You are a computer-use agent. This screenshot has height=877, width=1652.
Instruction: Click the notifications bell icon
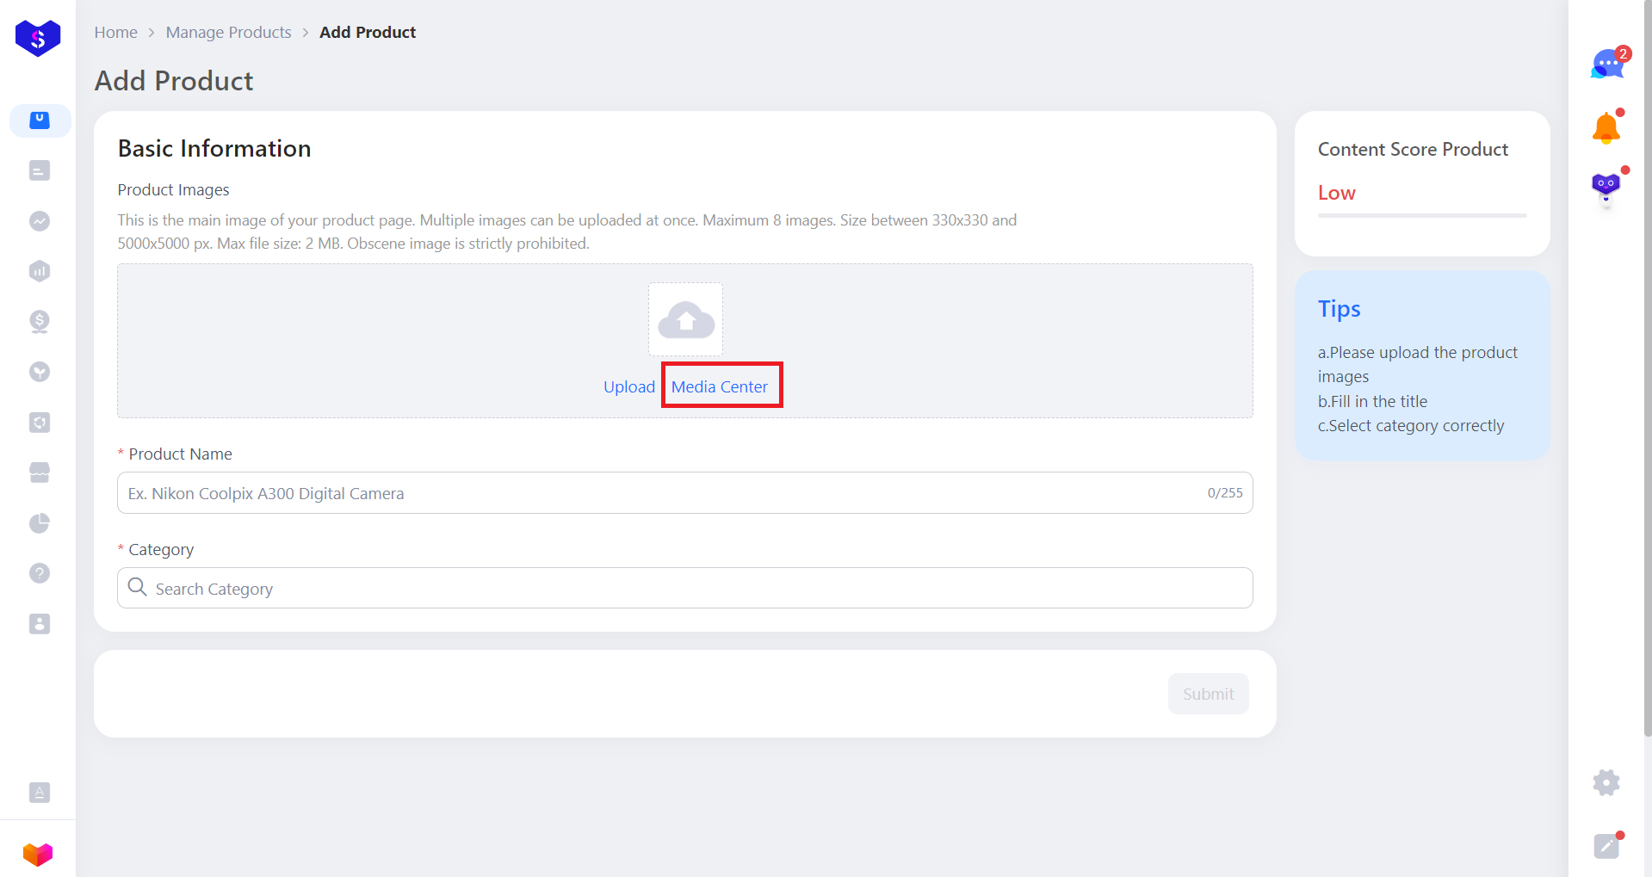click(x=1603, y=127)
